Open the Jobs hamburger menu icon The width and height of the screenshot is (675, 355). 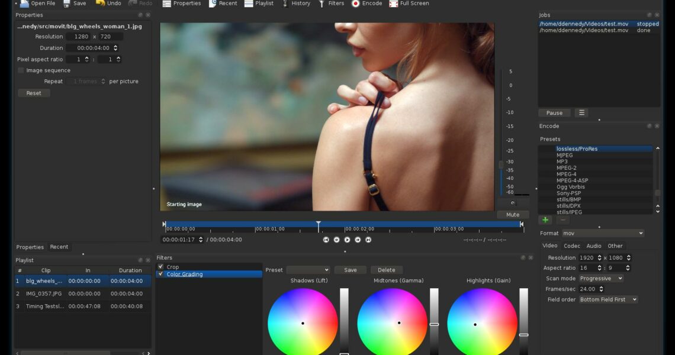pyautogui.click(x=581, y=113)
